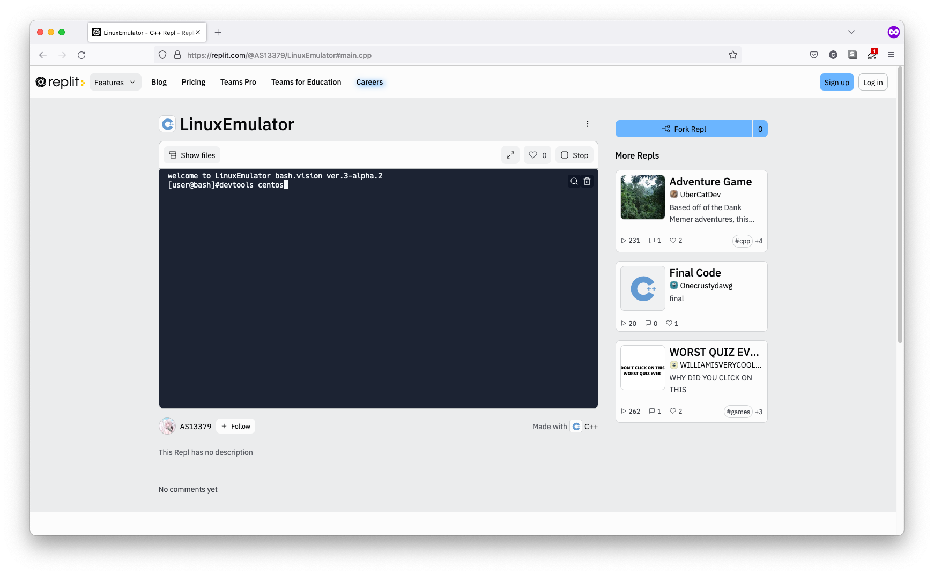Viewport: 934px width, 575px height.
Task: Click the page vertical scrollbar
Action: (900, 205)
